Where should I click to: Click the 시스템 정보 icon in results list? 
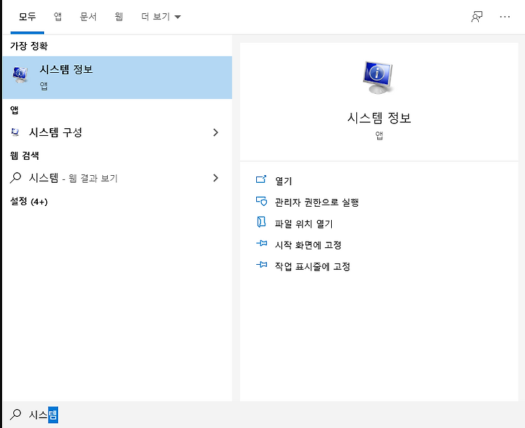(20, 74)
